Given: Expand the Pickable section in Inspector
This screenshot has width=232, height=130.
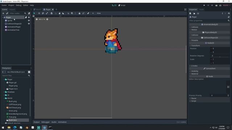Looking at the screenshot, I should 195,40.
